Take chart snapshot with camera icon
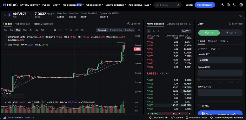The image size is (246, 120). (x=77, y=30)
